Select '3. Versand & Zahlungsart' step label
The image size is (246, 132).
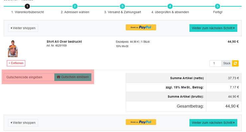tap(123, 12)
